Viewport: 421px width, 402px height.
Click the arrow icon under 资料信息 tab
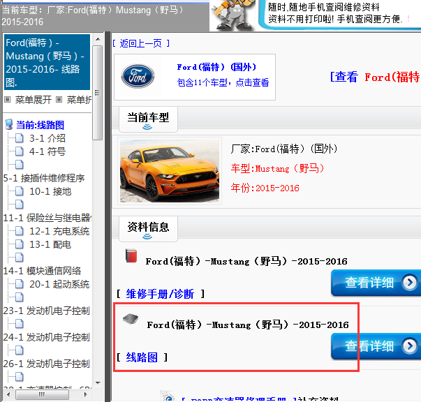(147, 236)
